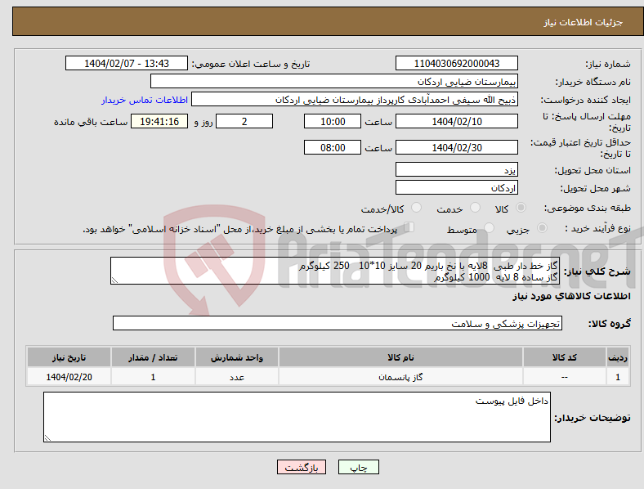Select the جزیی purchase type radio
Screen dimensions: 644x489
point(542,228)
